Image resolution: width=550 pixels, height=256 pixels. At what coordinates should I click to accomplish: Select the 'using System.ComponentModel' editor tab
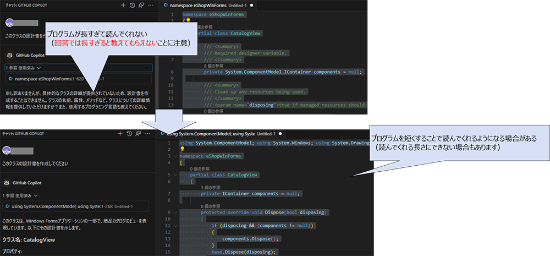(x=221, y=134)
